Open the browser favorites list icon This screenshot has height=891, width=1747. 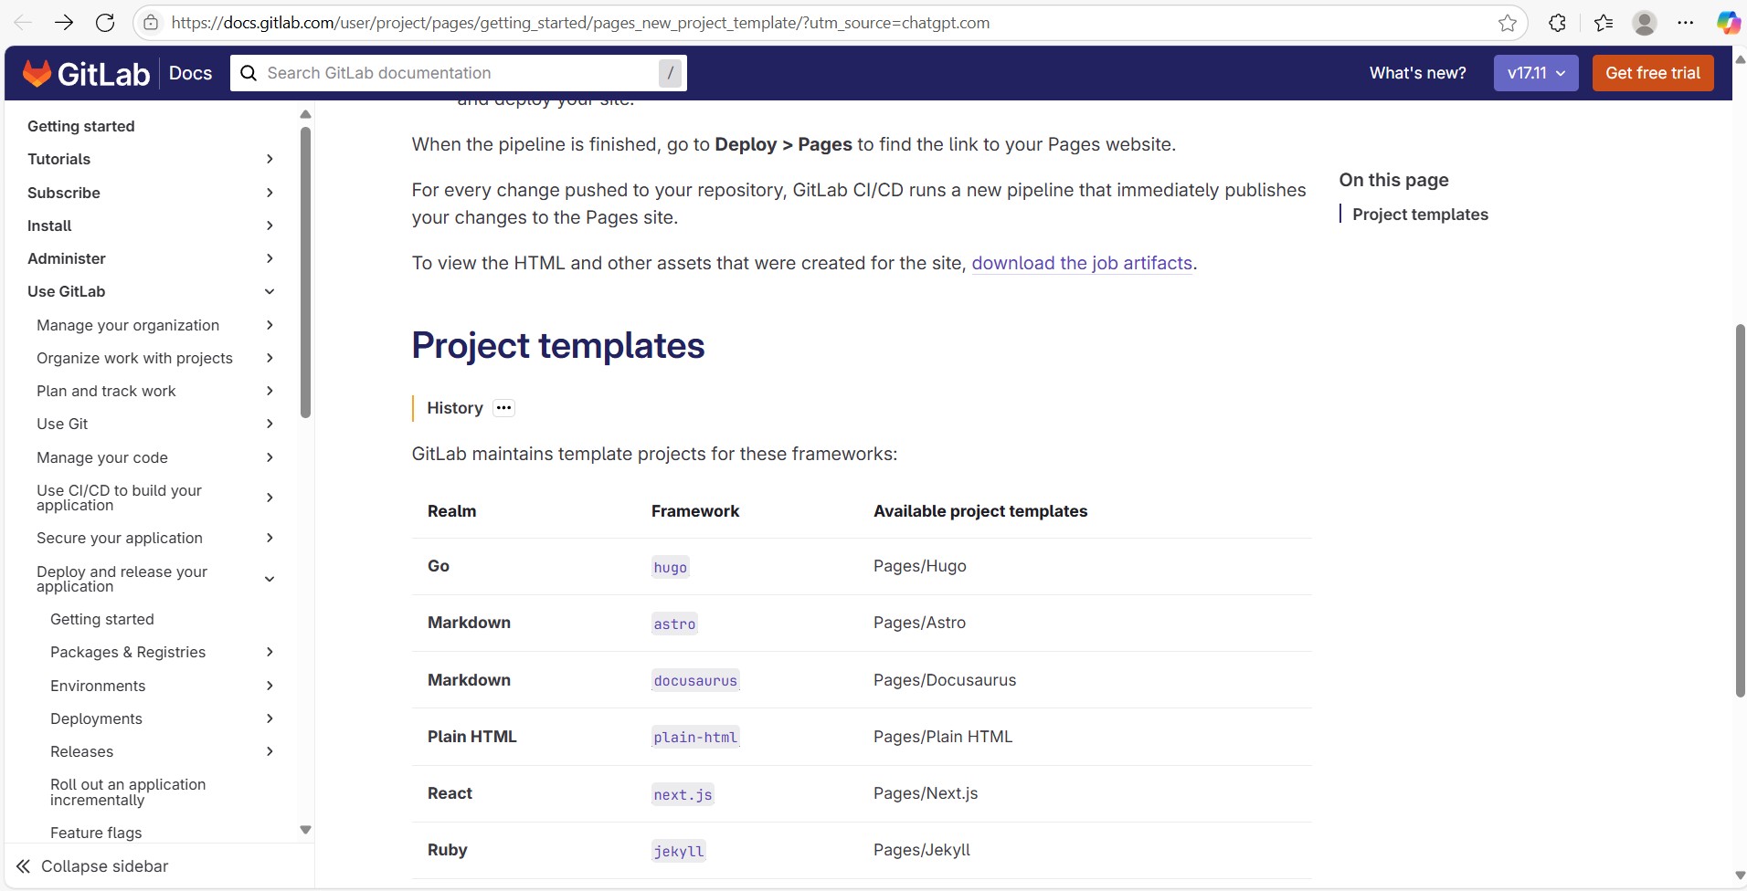pos(1604,23)
